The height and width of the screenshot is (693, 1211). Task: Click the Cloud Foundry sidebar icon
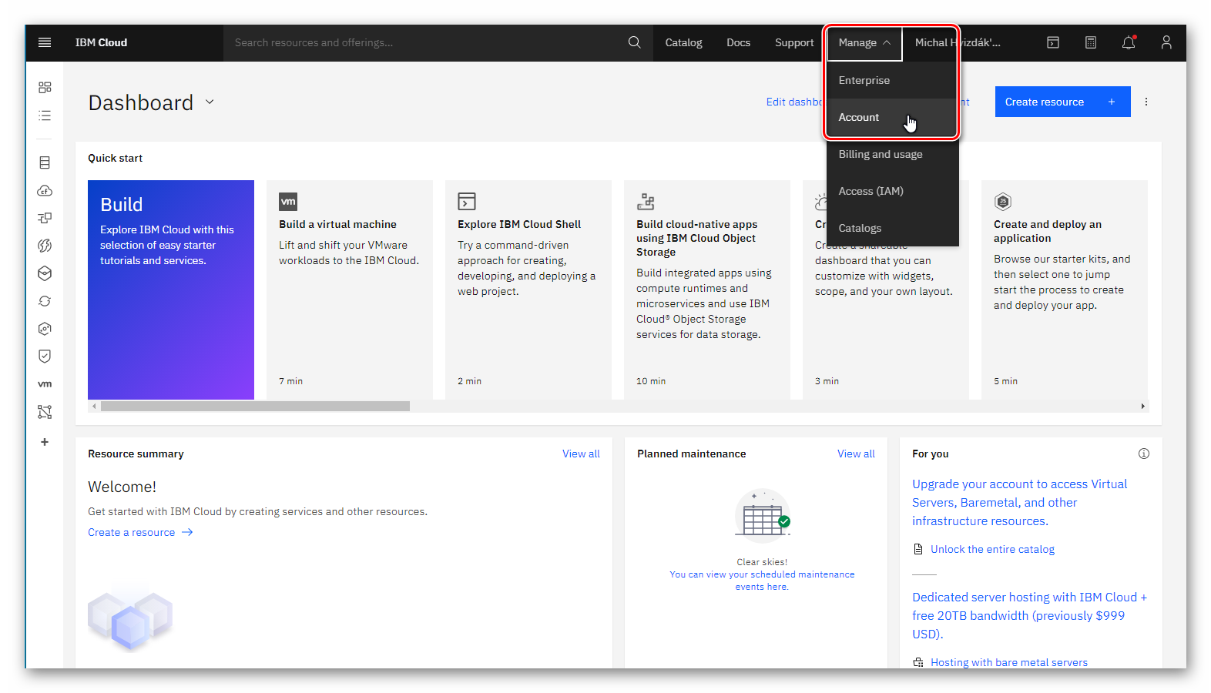click(x=45, y=191)
